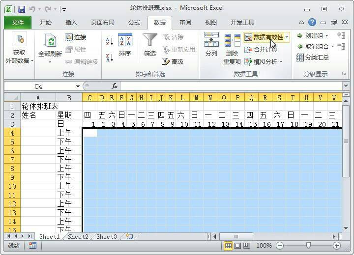Switch to the 开发工具 ribbon tab
Viewport: 354px width, 255px height.
click(x=242, y=22)
